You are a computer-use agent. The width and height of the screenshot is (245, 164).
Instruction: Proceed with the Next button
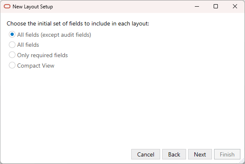[200, 154]
